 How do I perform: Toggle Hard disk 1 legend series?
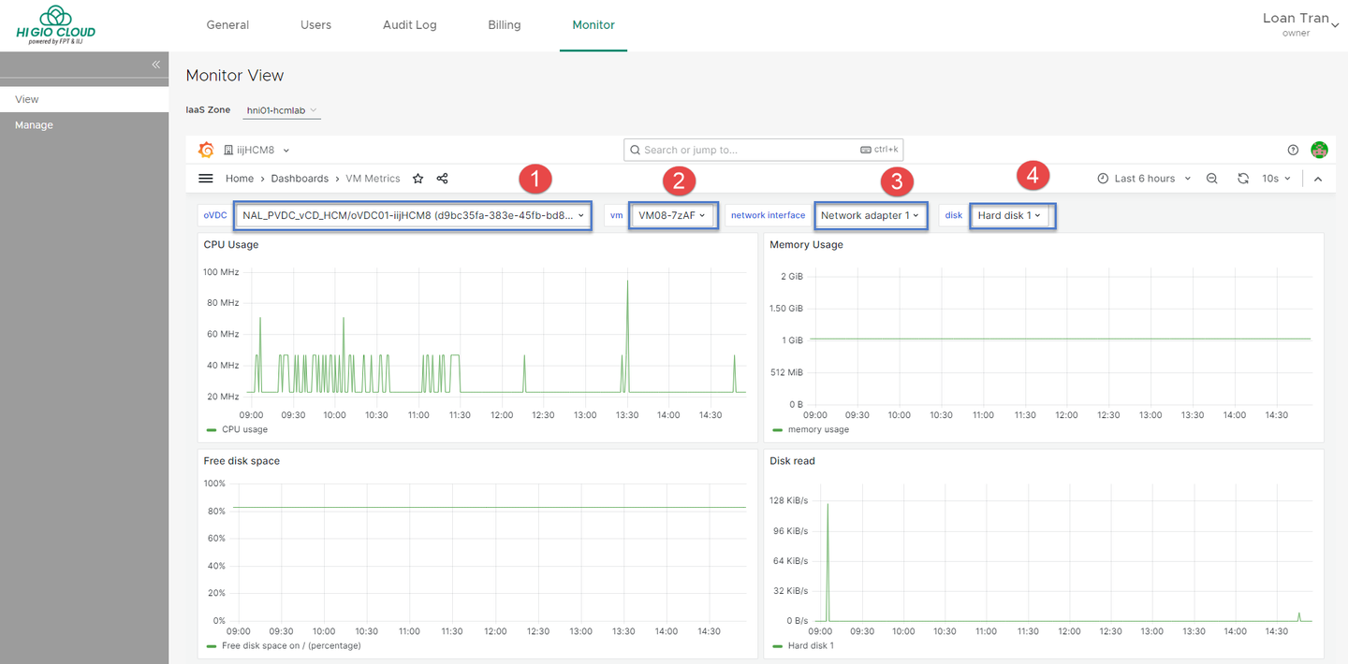pyautogui.click(x=810, y=645)
